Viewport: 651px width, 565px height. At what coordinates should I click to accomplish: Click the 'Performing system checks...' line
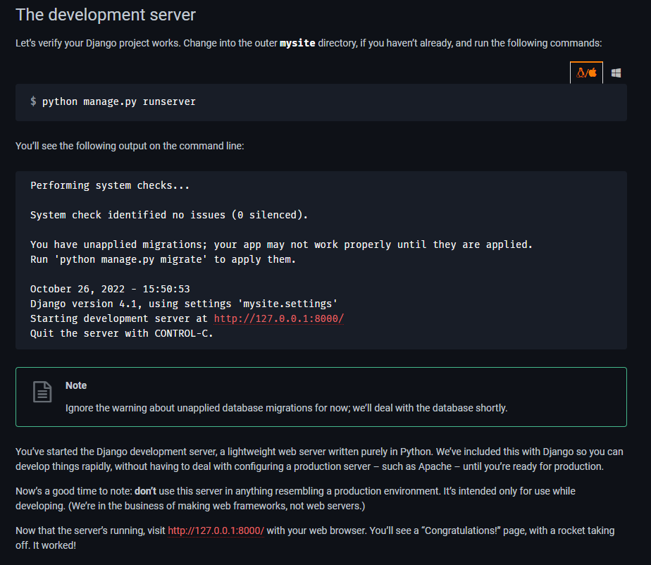[x=110, y=185]
